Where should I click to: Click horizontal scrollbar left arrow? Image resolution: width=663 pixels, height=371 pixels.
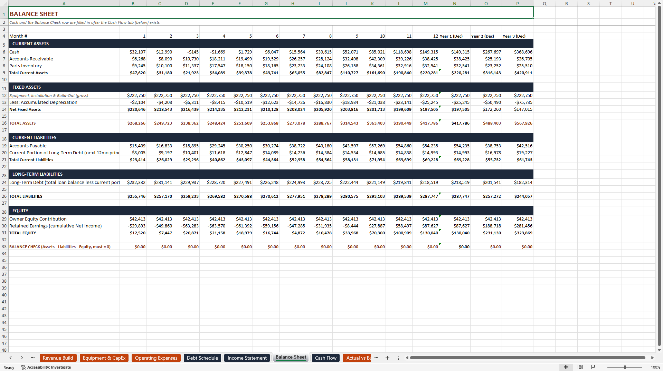tap(407, 358)
